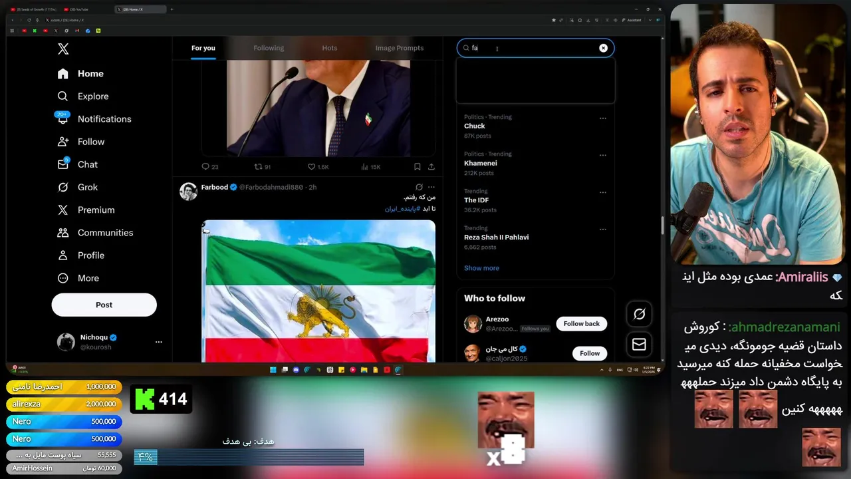This screenshot has width=851, height=479.
Task: Repost the post showing 91 reposts
Action: (x=263, y=167)
